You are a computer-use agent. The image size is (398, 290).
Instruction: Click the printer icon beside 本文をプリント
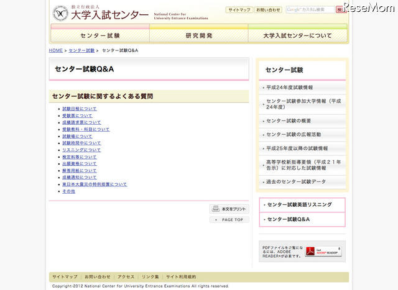(216, 209)
